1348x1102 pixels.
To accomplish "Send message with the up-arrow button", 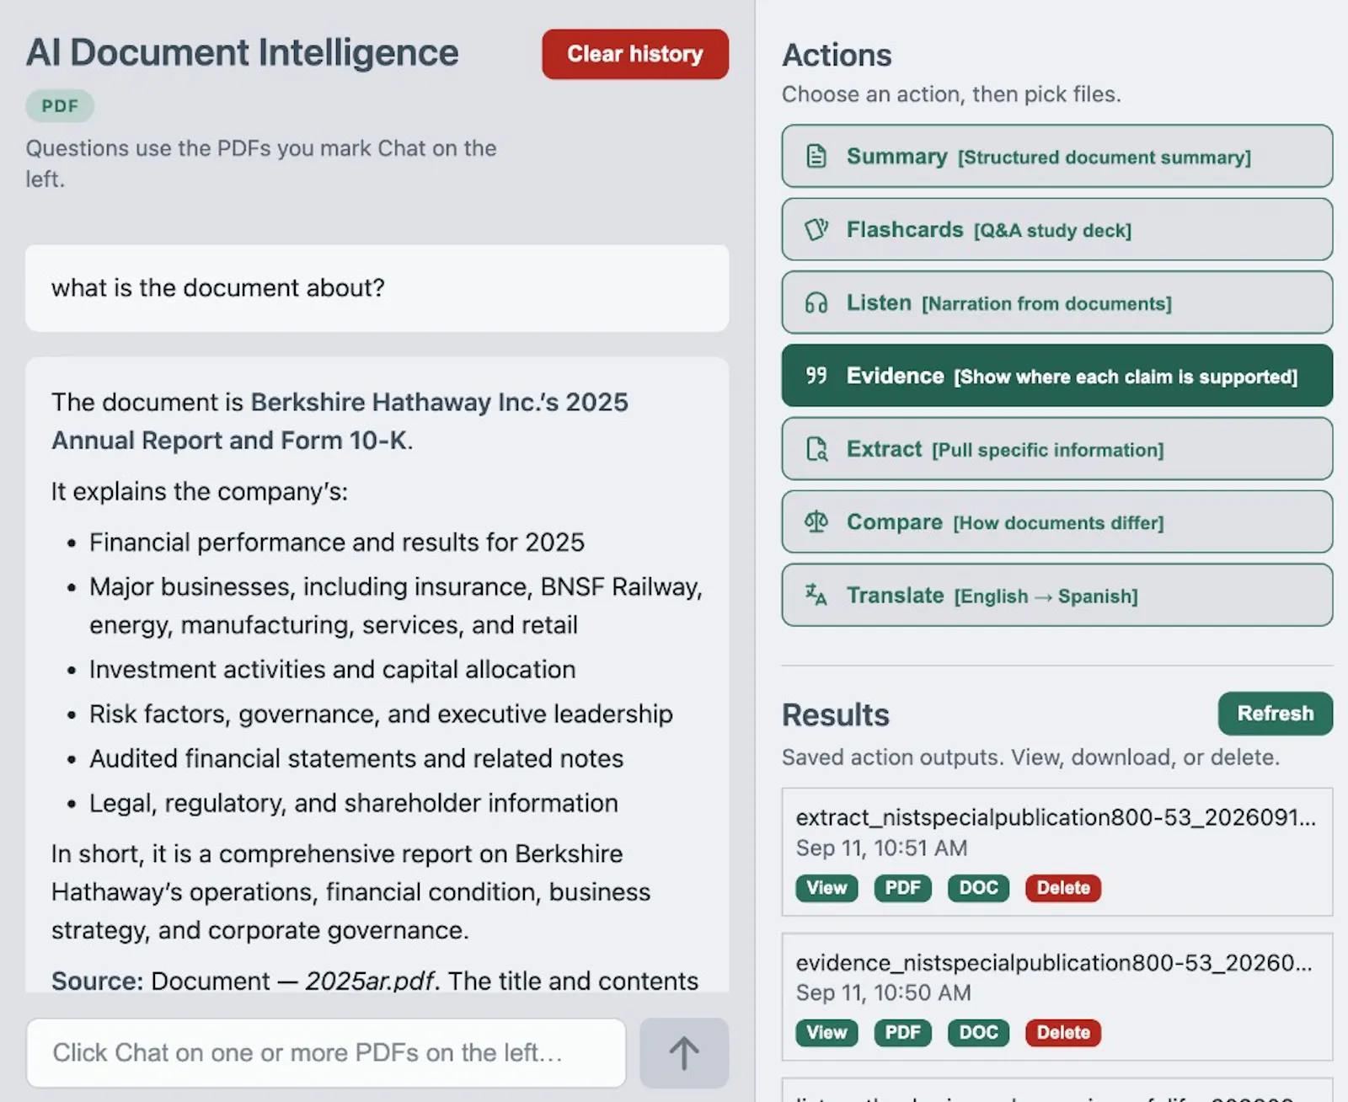I will point(684,1053).
